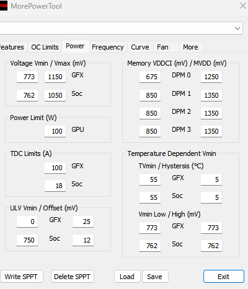The image size is (248, 289).
Task: Close the MorePowerTool window
Action: (x=244, y=6)
